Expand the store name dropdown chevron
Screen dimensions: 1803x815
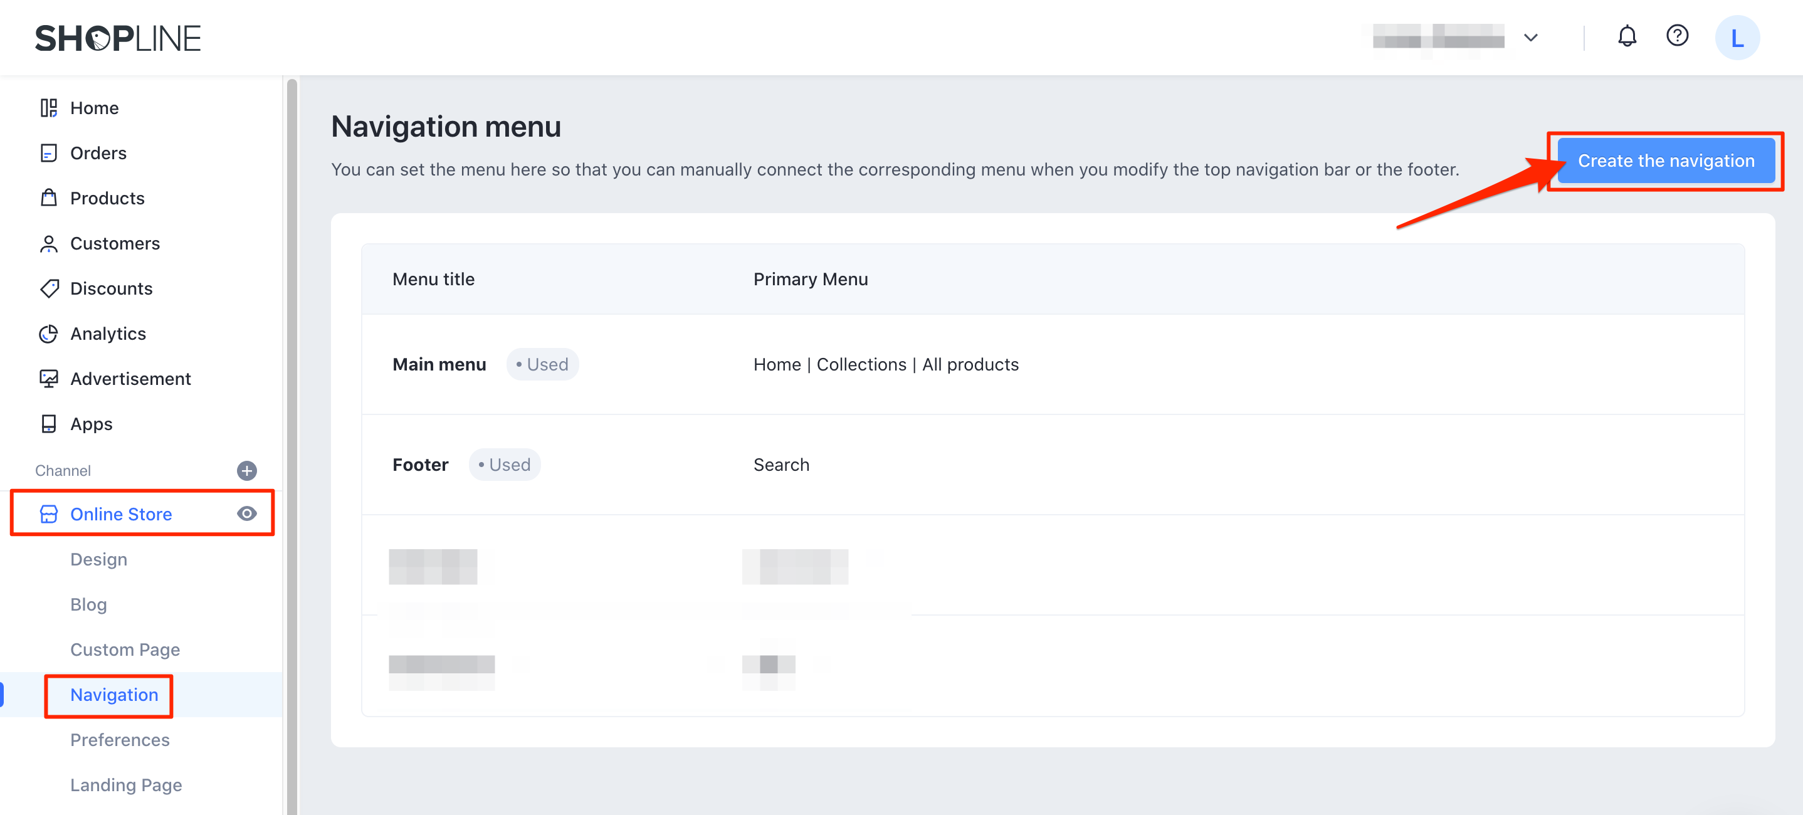point(1531,38)
